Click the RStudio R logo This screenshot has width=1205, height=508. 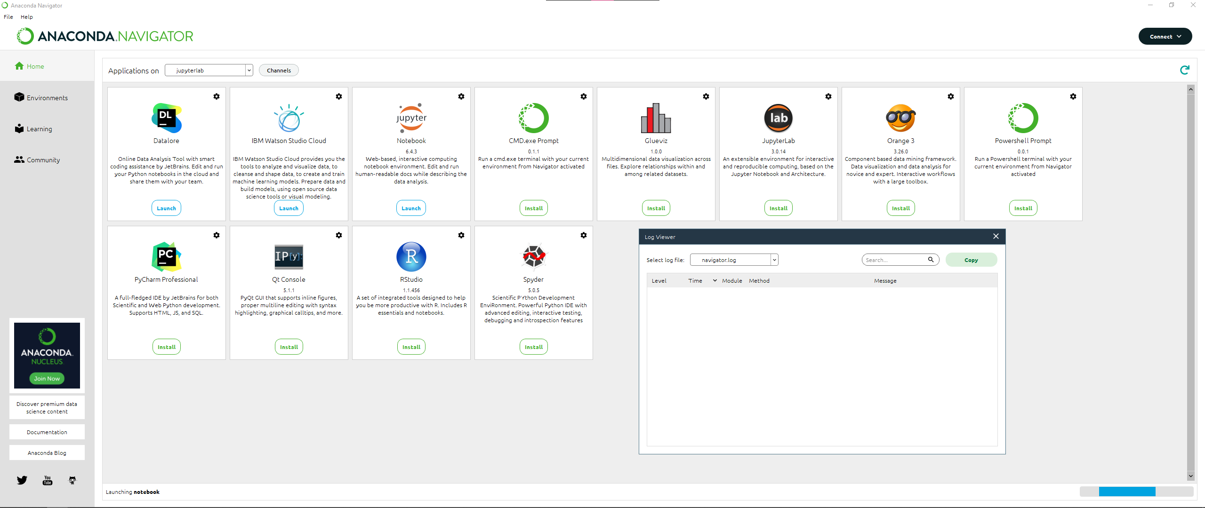pos(411,257)
